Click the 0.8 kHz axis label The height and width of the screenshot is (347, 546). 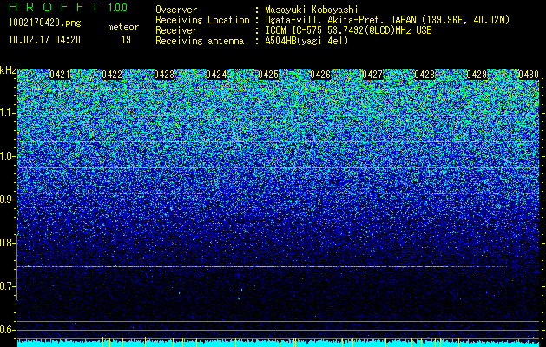tap(7, 243)
